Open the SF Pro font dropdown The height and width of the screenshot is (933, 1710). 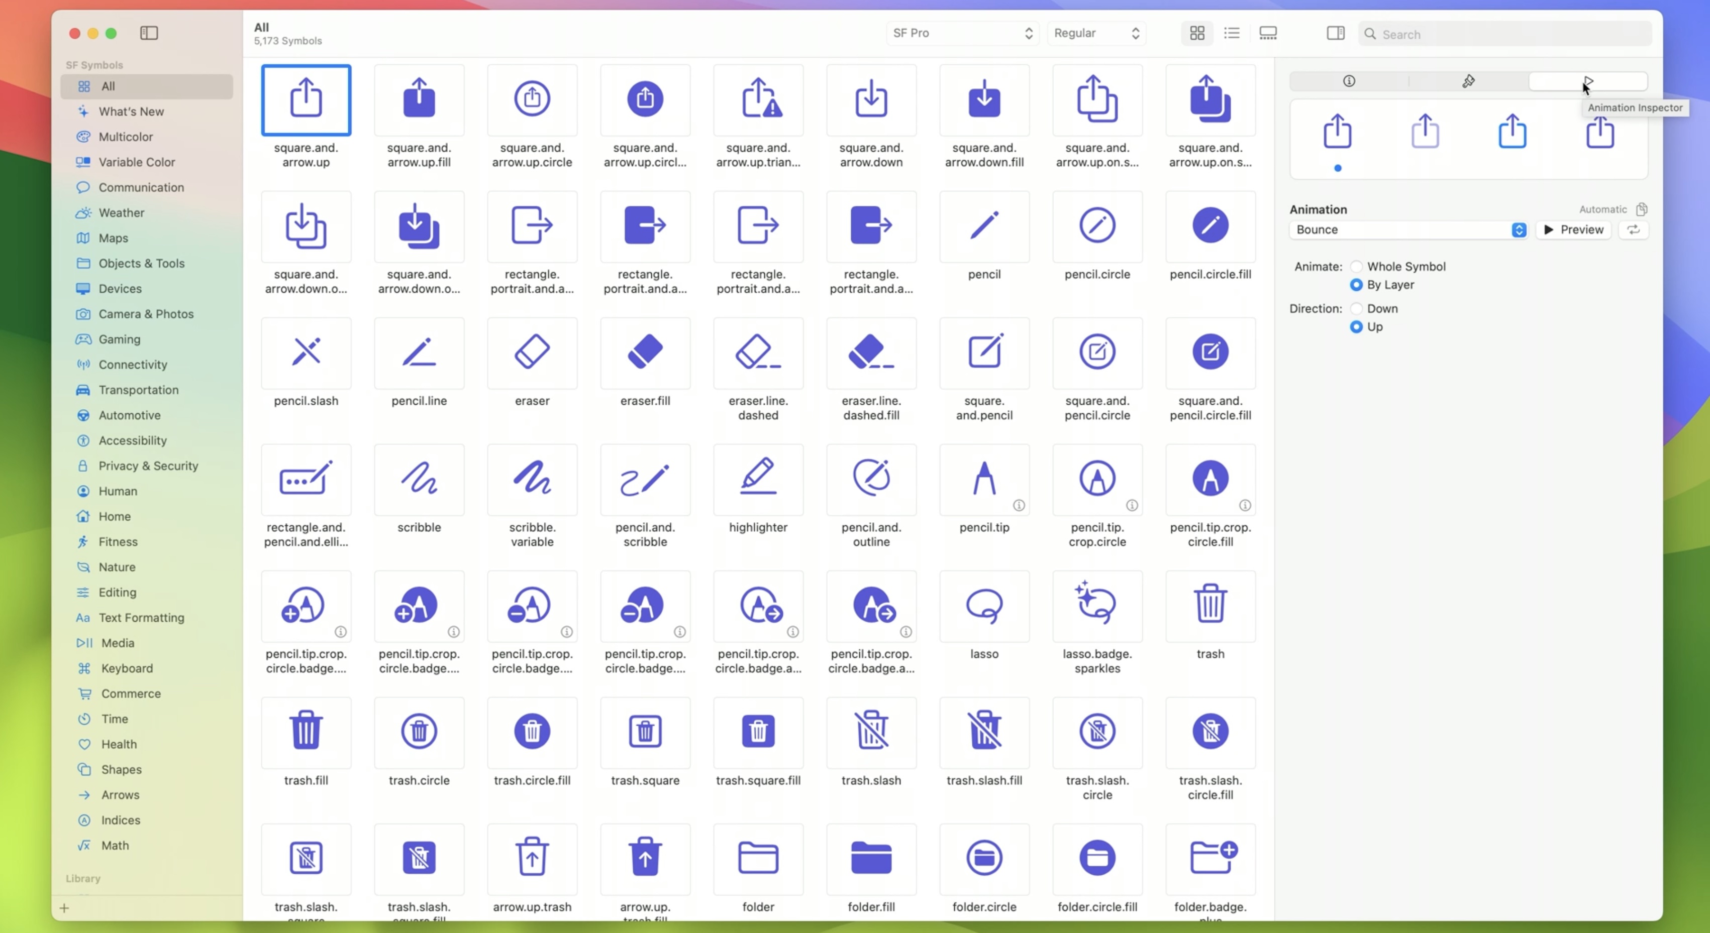962,33
